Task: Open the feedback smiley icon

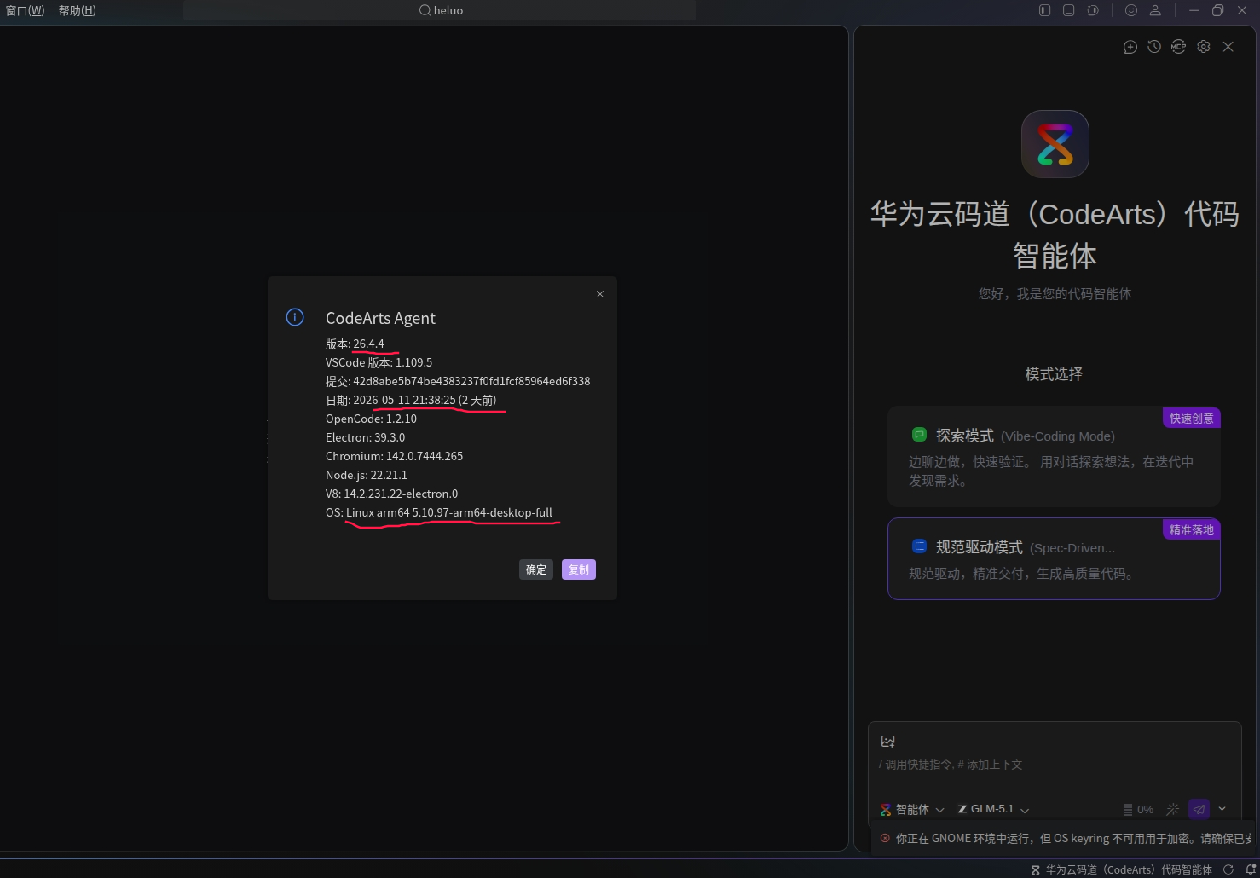Action: coord(1131,10)
